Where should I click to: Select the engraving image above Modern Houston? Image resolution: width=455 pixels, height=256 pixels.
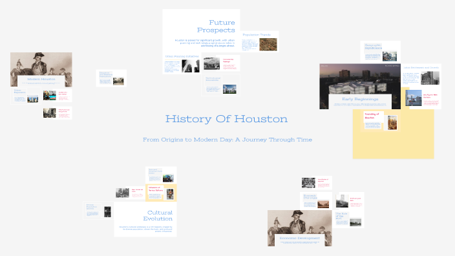[41, 64]
